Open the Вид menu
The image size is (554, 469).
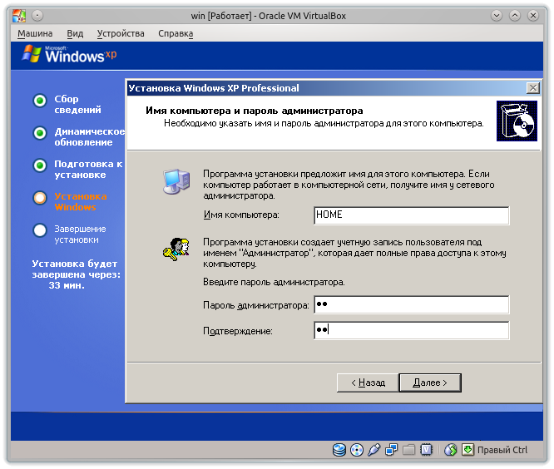point(75,33)
